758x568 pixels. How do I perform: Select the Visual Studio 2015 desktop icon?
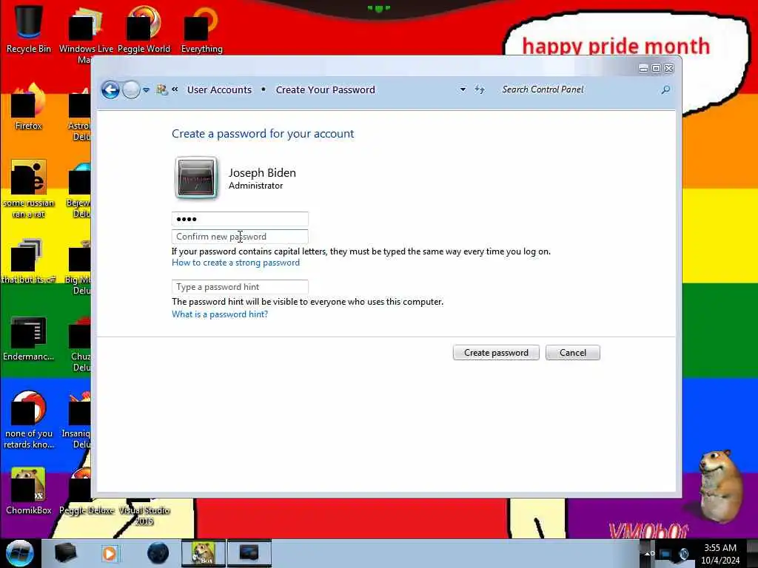click(x=144, y=515)
